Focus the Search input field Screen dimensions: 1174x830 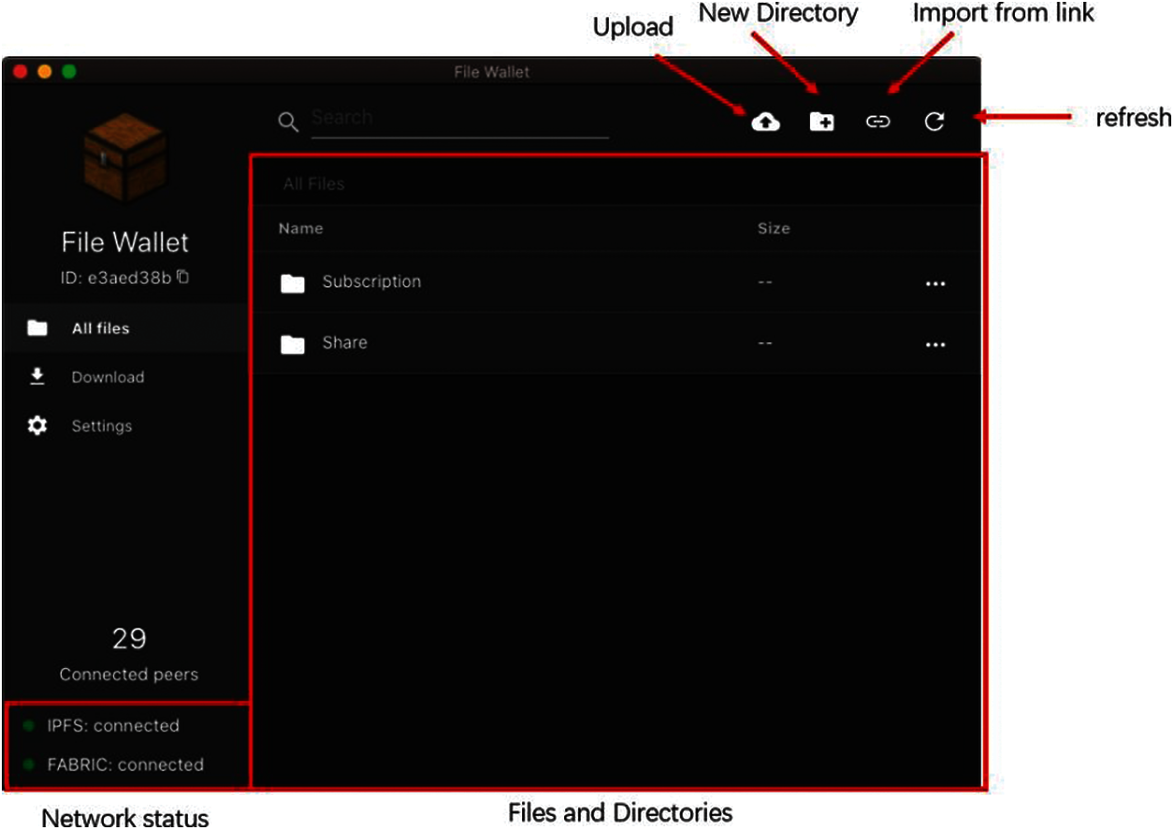pos(458,119)
